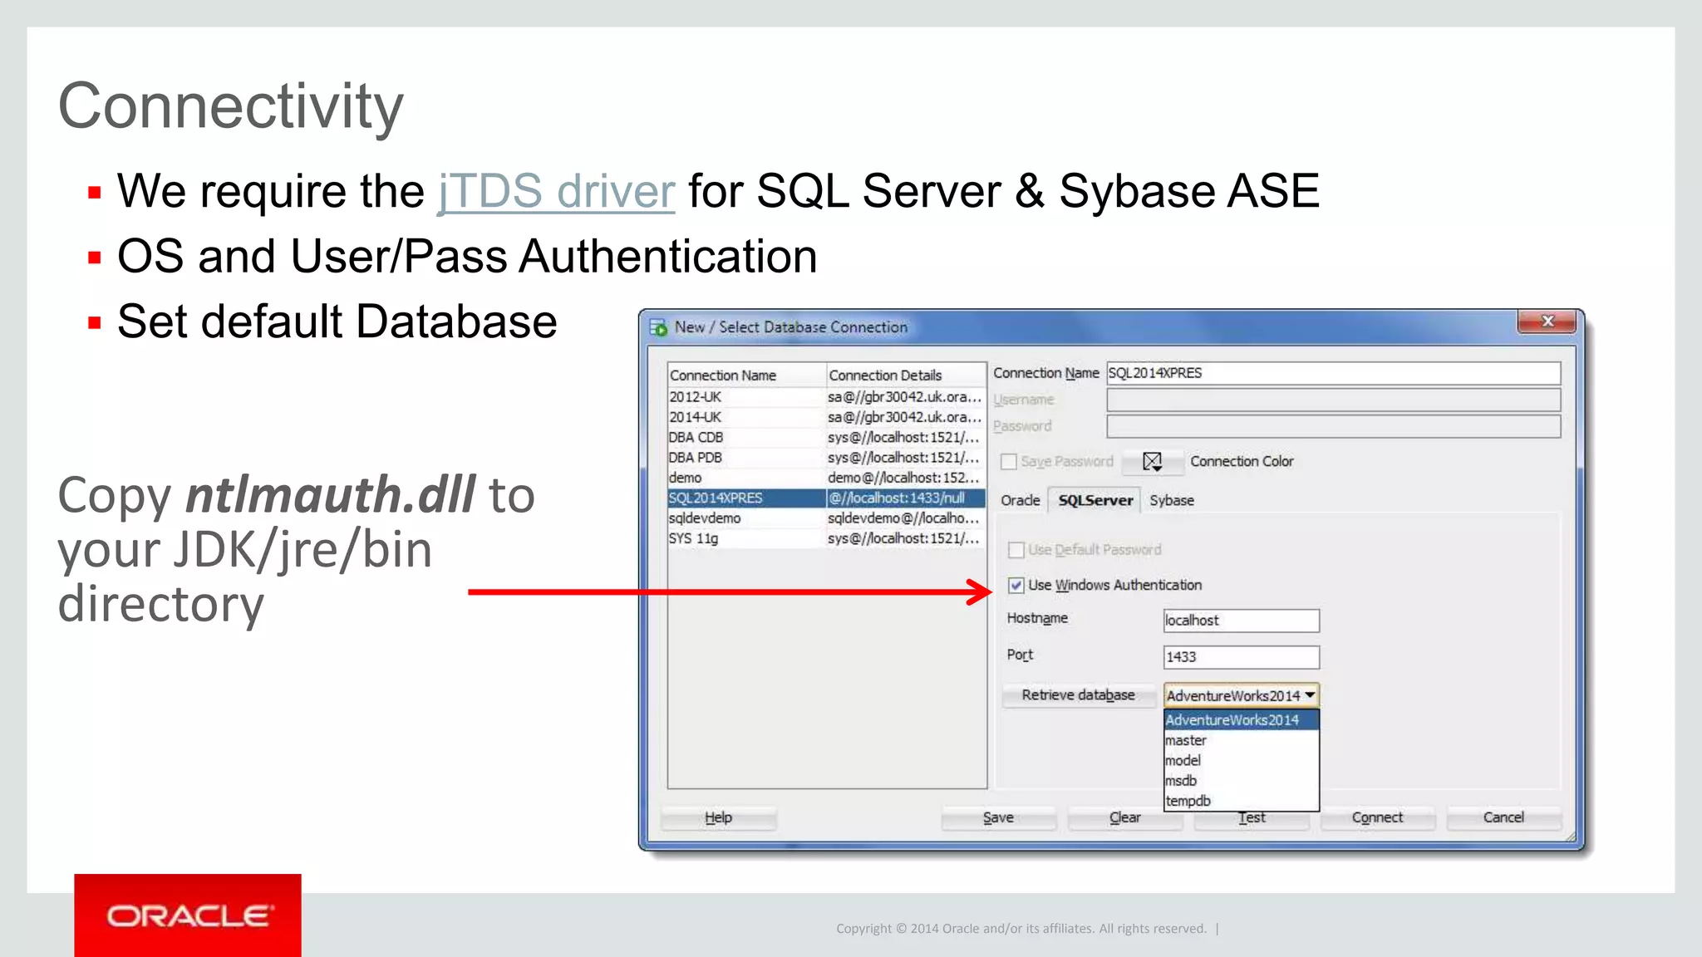Focus the Connection Name input field
This screenshot has height=957, width=1702.
(x=1334, y=373)
